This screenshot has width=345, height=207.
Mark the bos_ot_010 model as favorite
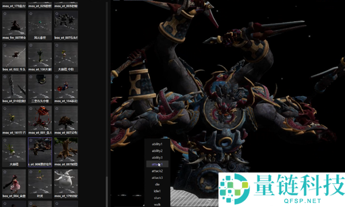5,77
